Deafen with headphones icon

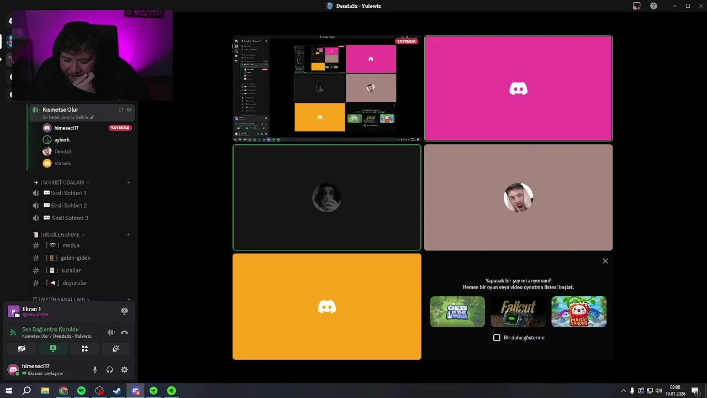[x=109, y=370]
